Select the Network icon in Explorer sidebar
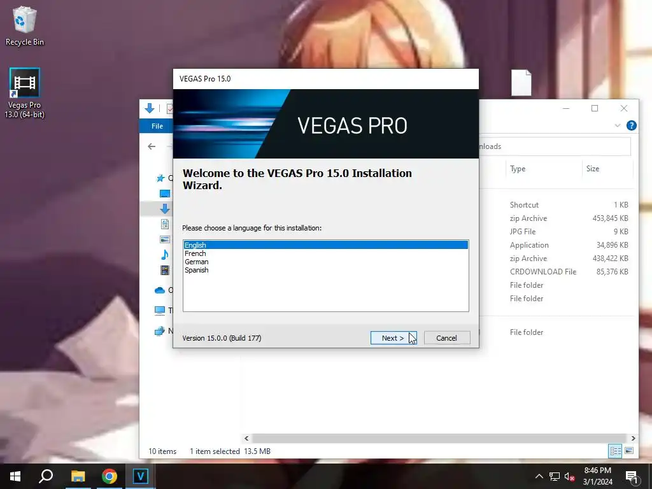652x489 pixels. (x=160, y=331)
